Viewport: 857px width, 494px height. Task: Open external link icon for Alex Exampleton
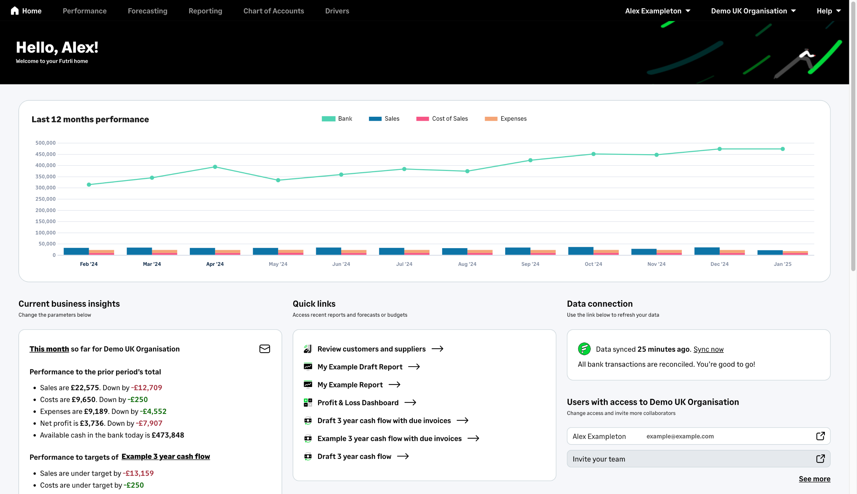pyautogui.click(x=820, y=436)
